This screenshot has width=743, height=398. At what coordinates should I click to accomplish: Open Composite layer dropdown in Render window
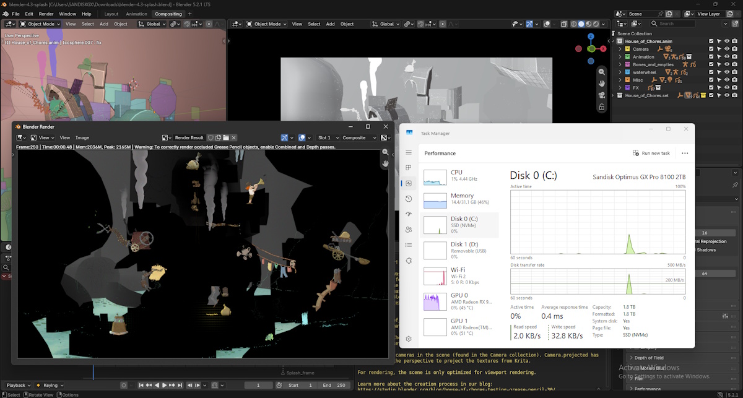(359, 137)
